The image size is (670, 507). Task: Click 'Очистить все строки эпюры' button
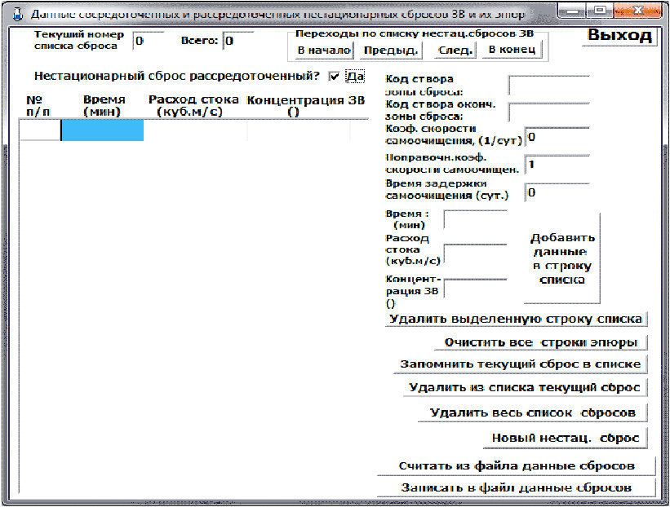(x=540, y=342)
